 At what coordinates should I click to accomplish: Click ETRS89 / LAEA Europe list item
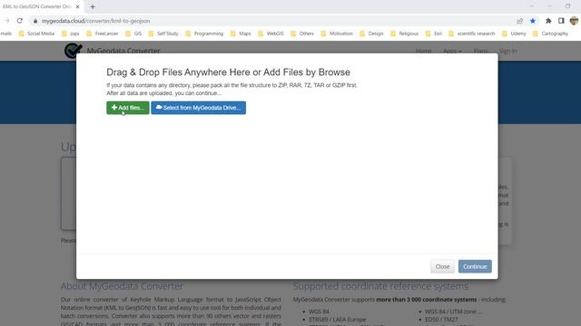click(338, 320)
